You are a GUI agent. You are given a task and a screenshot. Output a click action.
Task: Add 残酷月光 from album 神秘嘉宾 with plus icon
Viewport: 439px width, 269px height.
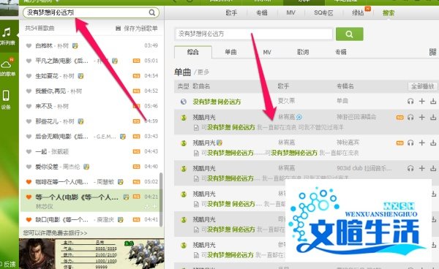(421, 143)
